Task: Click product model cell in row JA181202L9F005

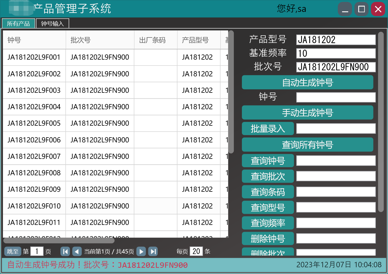Action: coord(199,124)
